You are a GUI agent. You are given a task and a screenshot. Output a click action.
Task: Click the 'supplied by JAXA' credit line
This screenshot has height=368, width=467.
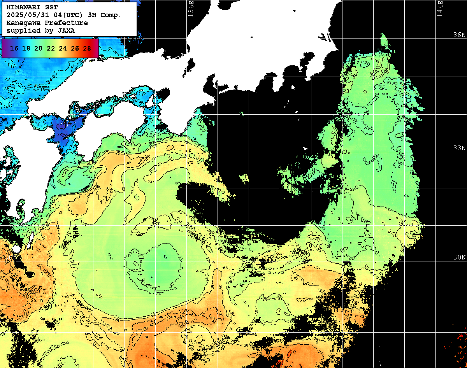click(x=41, y=30)
